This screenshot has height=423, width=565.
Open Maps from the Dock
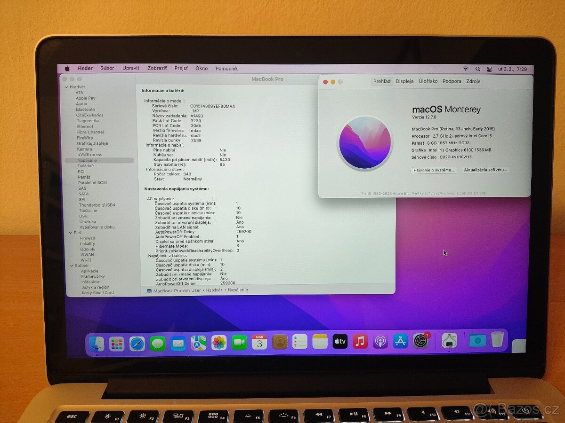pos(196,342)
